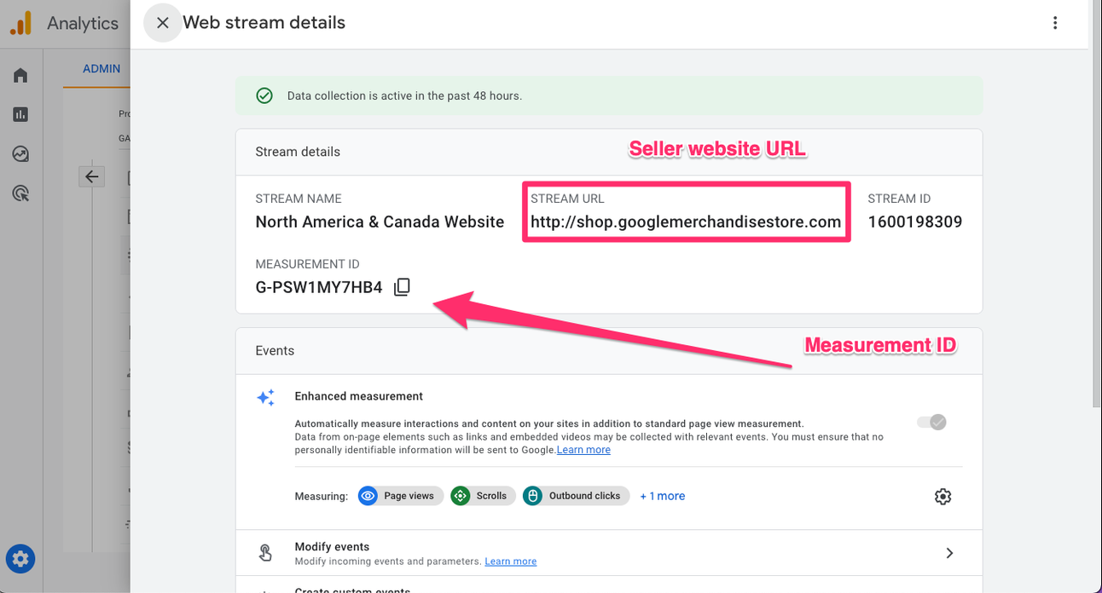Select the URL http://shop.googlemerchandisestore.com
Image resolution: width=1102 pixels, height=593 pixels.
pyautogui.click(x=686, y=222)
